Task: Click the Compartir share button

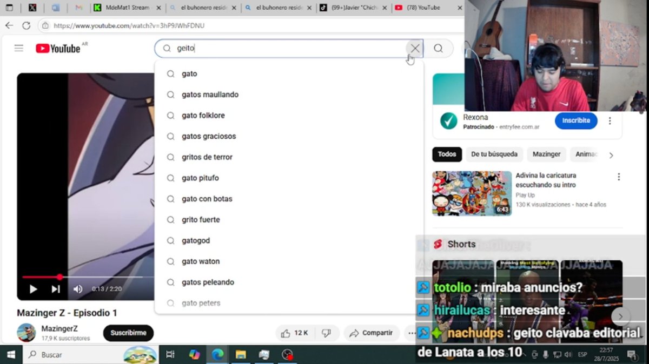Action: [371, 333]
